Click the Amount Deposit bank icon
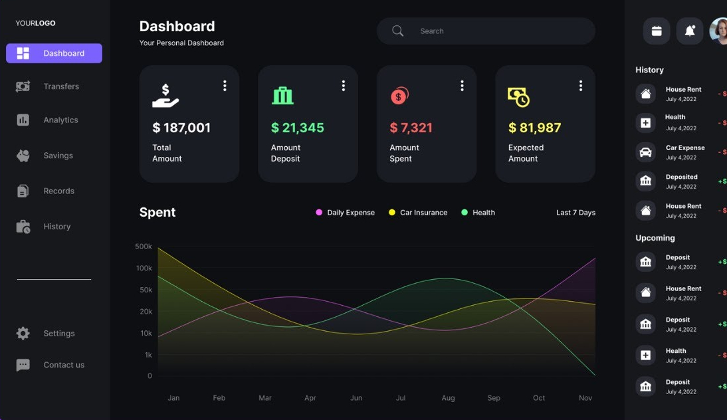Image resolution: width=727 pixels, height=420 pixels. 282,96
